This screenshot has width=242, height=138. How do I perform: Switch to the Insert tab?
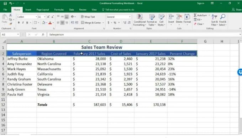tap(28, 10)
